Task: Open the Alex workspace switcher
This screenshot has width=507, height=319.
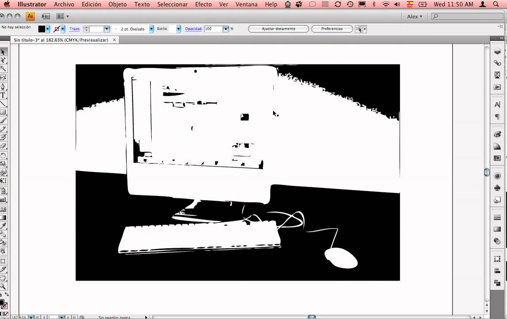Action: coord(415,16)
